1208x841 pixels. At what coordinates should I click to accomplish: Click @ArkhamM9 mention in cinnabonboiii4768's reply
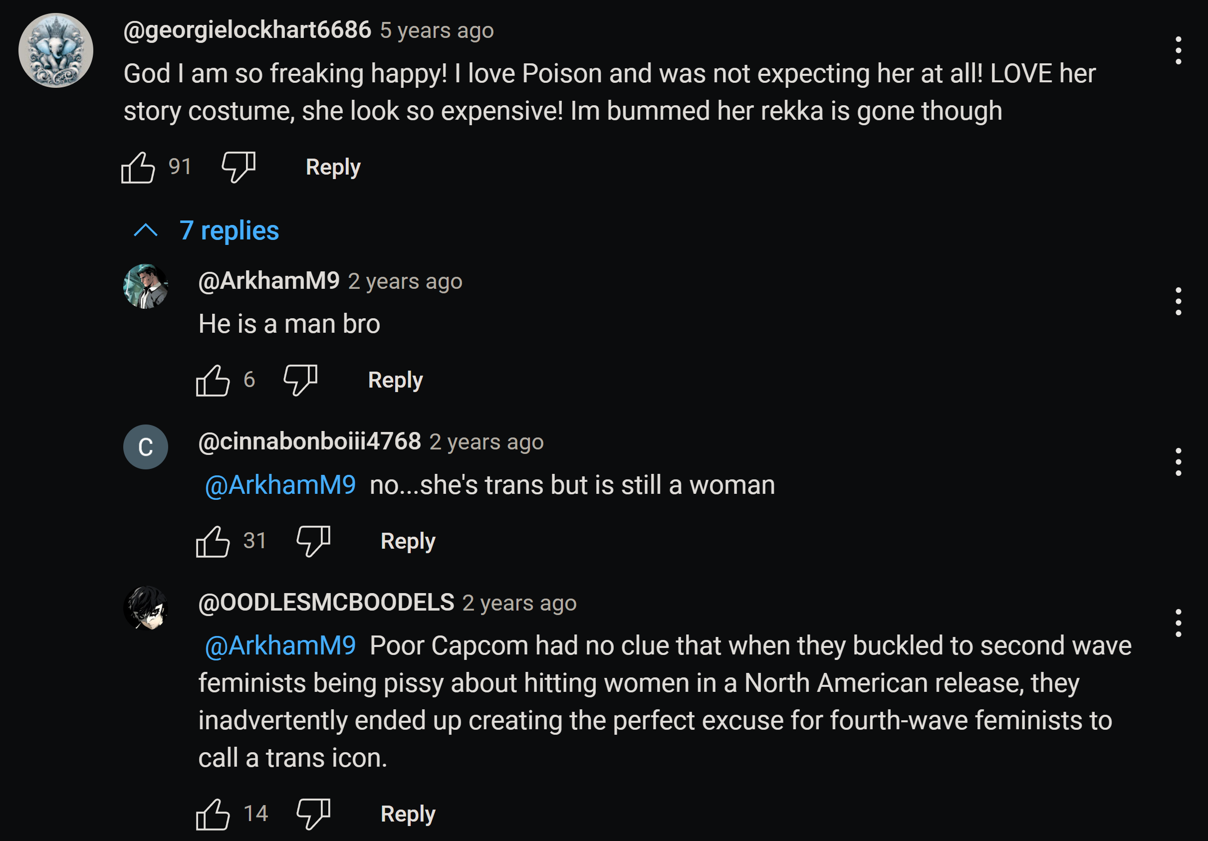point(280,485)
